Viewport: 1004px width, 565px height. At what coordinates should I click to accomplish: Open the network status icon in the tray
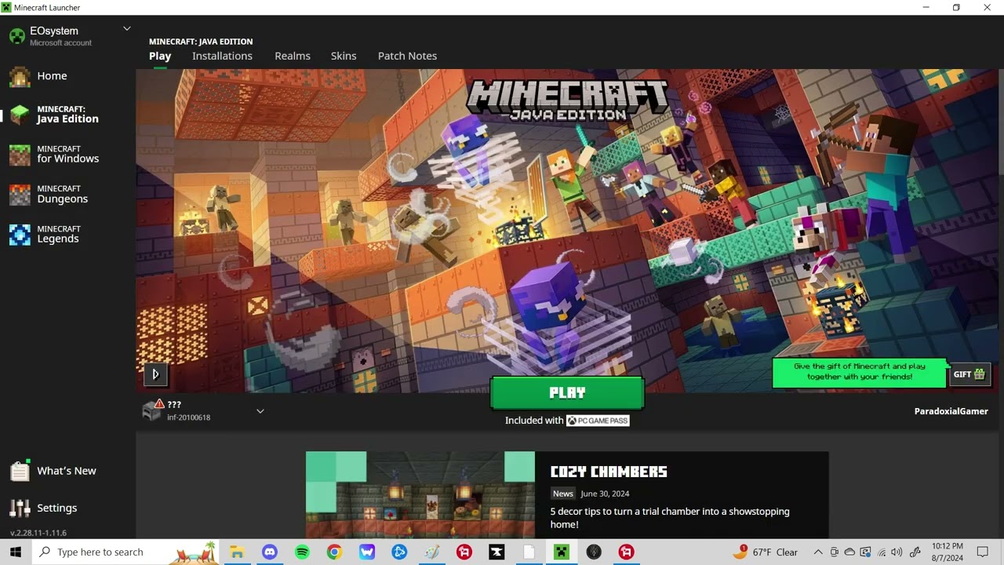coord(882,552)
